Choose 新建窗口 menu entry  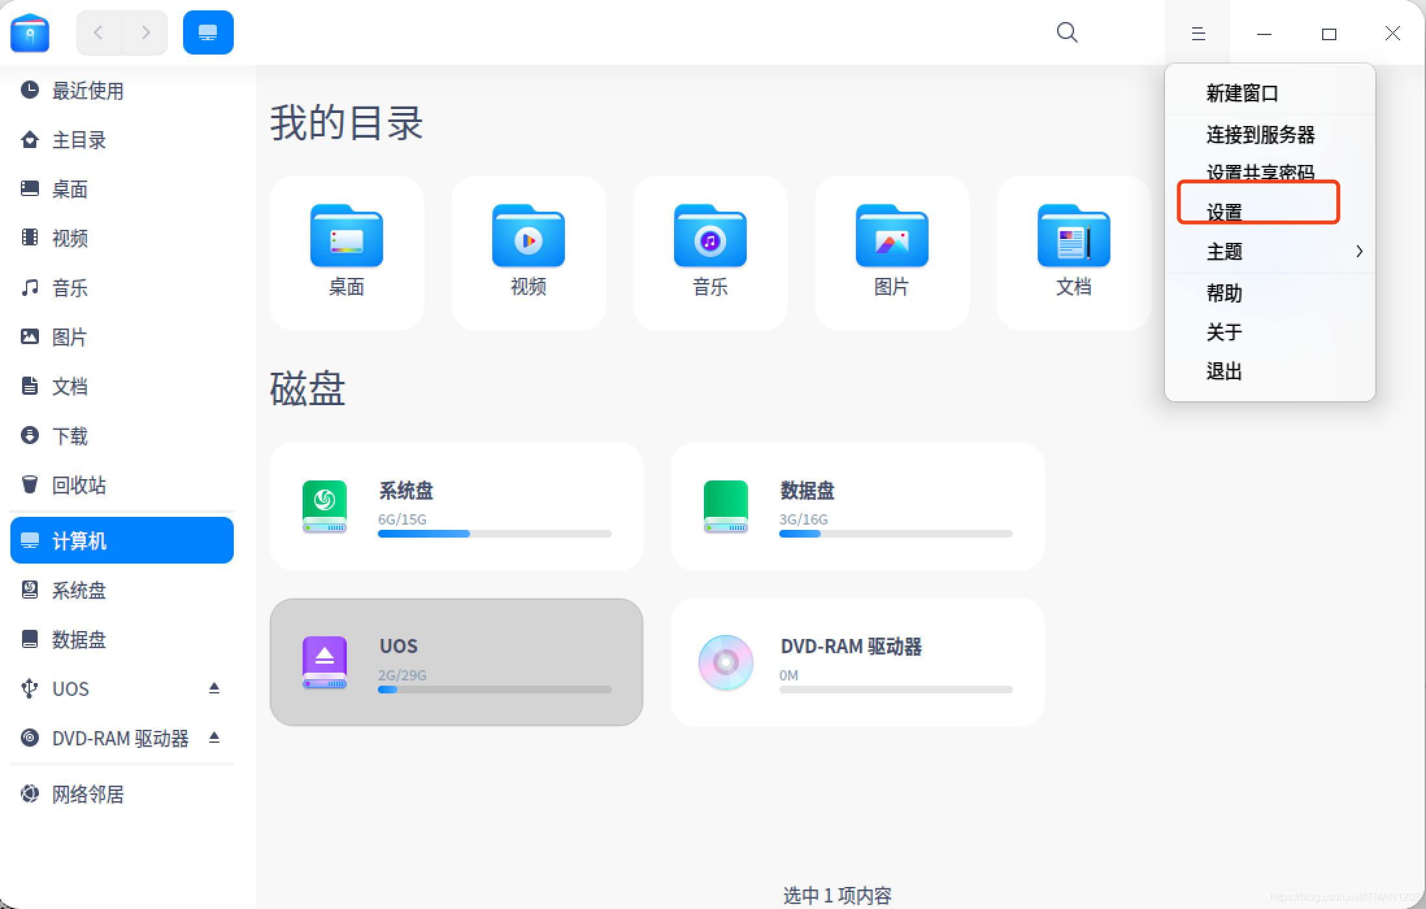(1242, 93)
